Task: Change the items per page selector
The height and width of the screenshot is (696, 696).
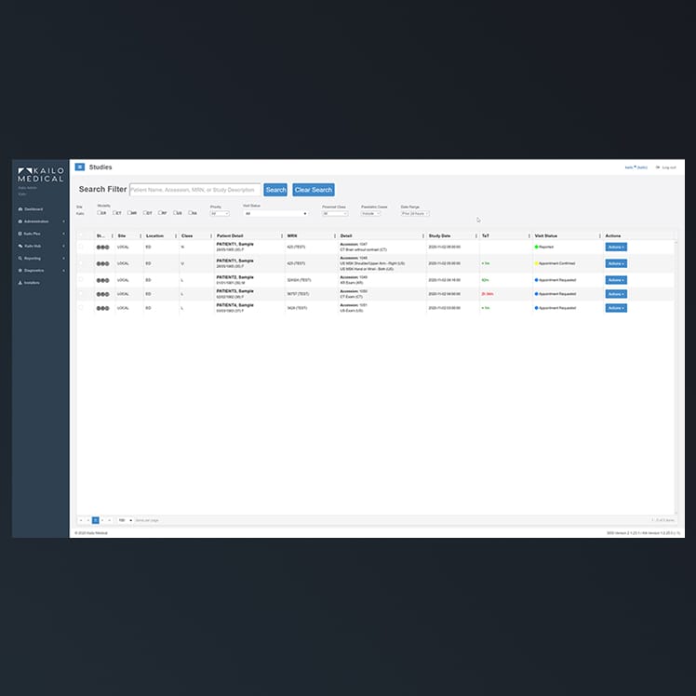Action: tap(126, 520)
